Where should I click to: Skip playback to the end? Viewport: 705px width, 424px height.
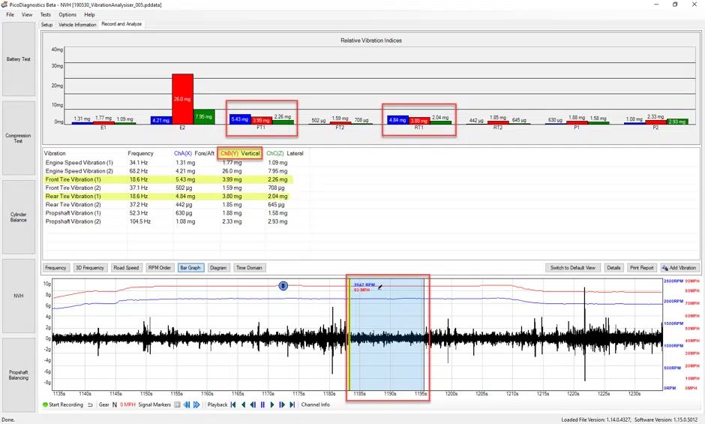[292, 404]
